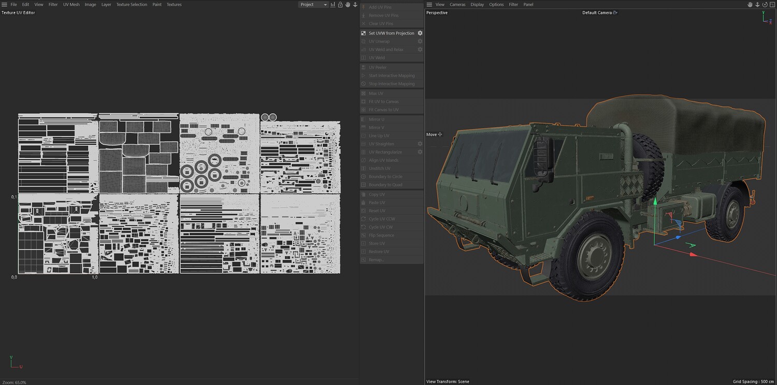Click the zoom arrows icon in UV editor

tap(355, 5)
